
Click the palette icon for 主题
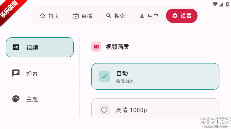pyautogui.click(x=16, y=99)
